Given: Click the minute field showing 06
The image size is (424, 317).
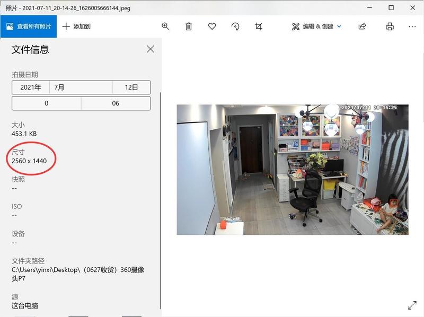Looking at the screenshot, I should (116, 103).
